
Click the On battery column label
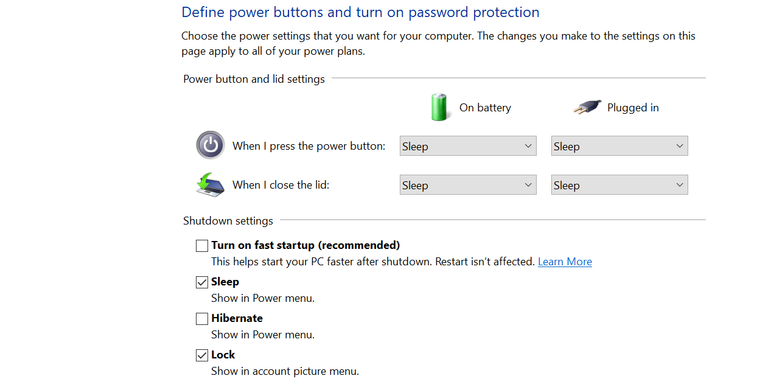tap(485, 108)
